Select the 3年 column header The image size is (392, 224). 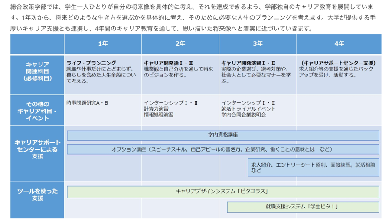click(x=258, y=44)
